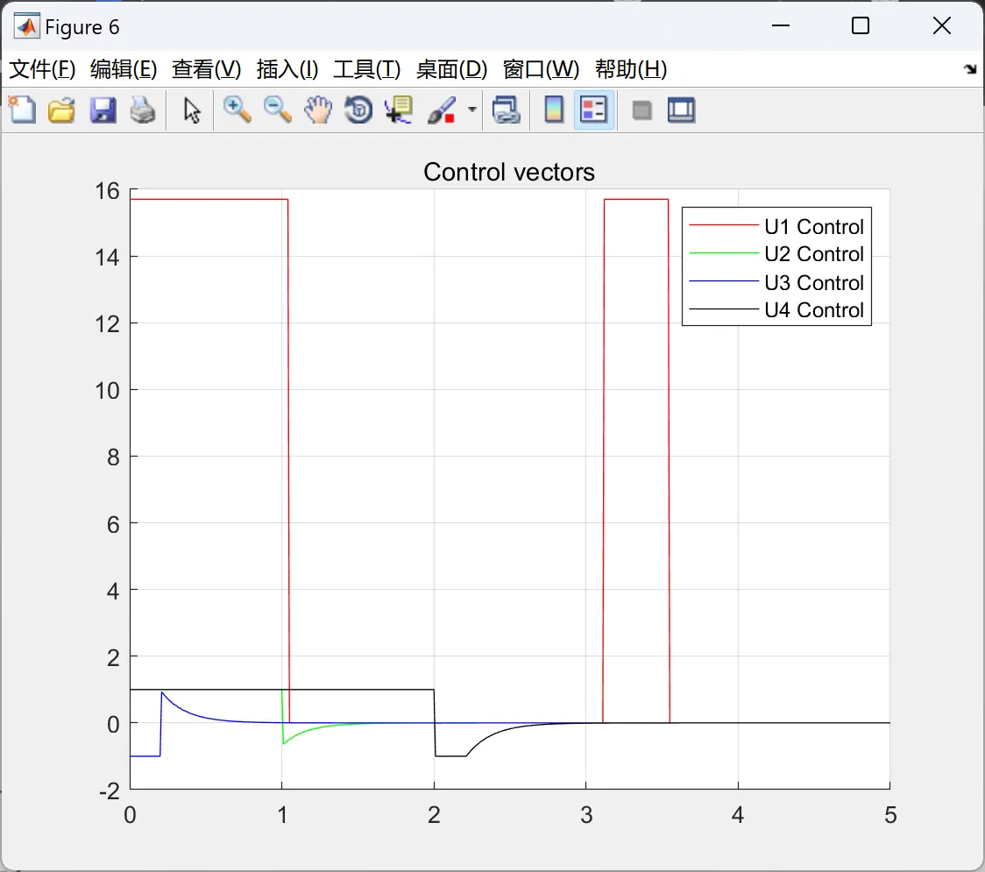
Task: Select the Rotate 3D tool
Action: point(358,110)
